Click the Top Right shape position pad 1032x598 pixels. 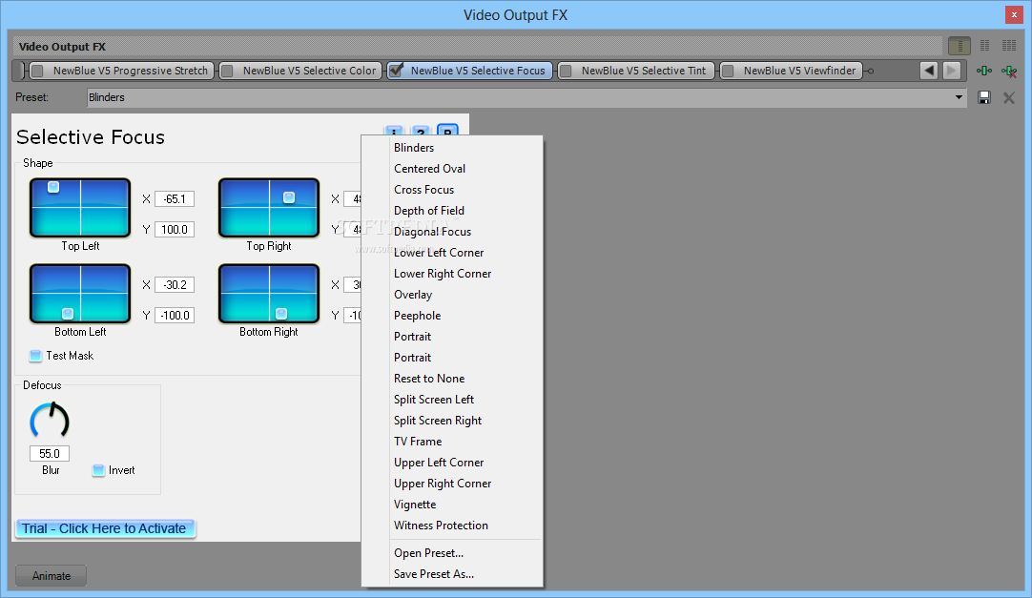coord(269,208)
